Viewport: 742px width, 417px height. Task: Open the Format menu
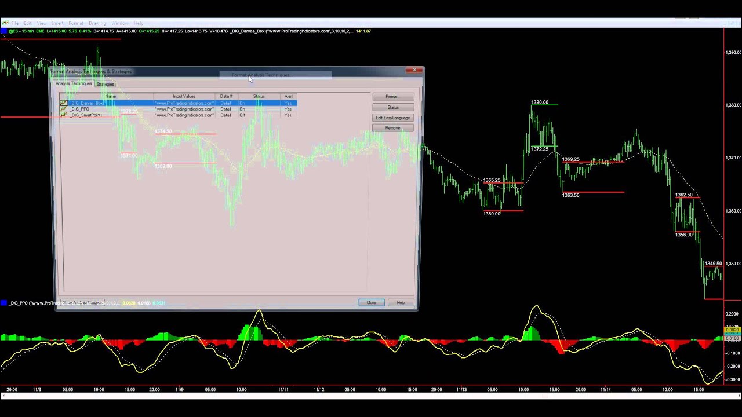(x=76, y=23)
